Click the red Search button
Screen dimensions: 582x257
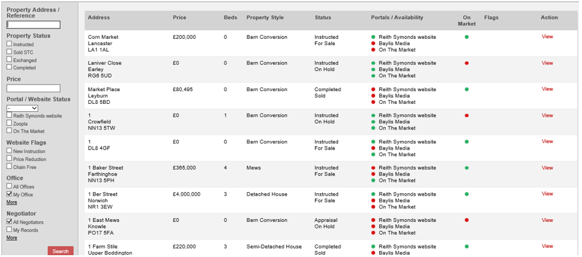61,251
